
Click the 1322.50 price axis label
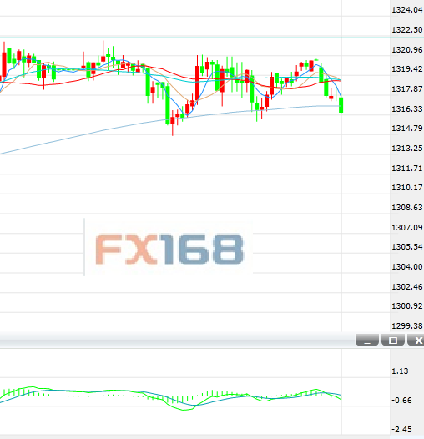(x=407, y=30)
